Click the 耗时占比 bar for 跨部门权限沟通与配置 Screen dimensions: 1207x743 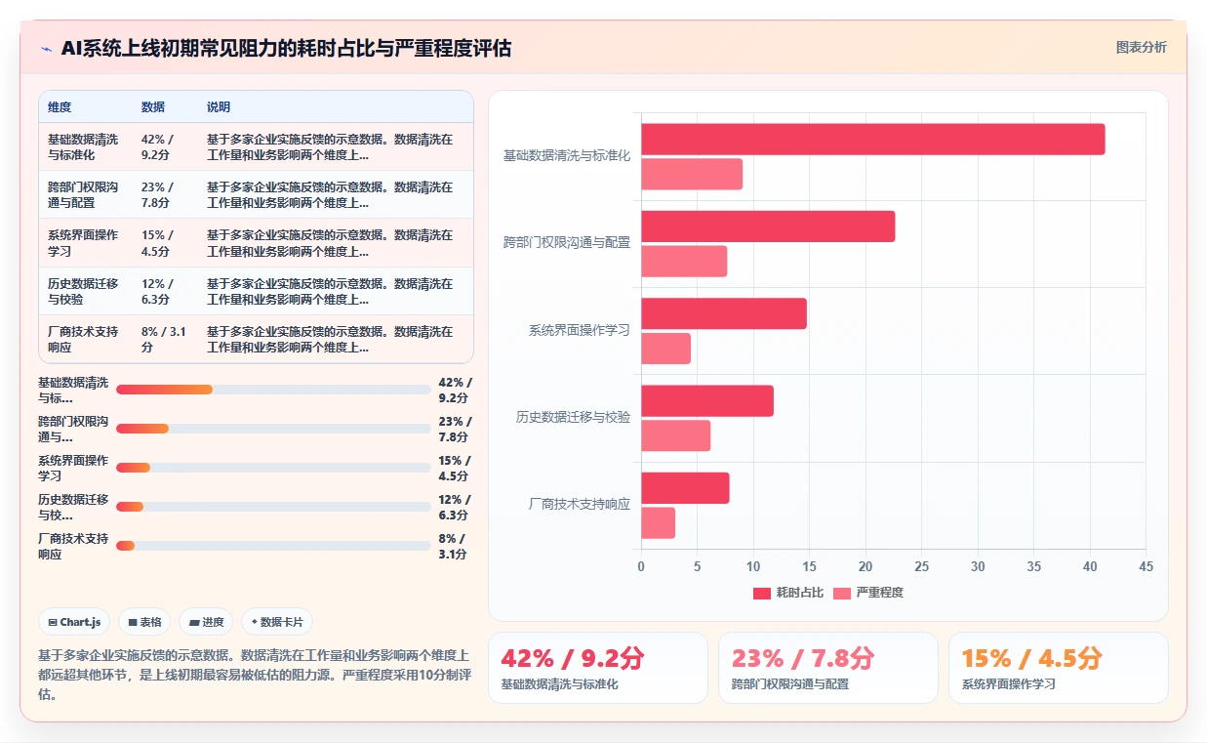(768, 227)
